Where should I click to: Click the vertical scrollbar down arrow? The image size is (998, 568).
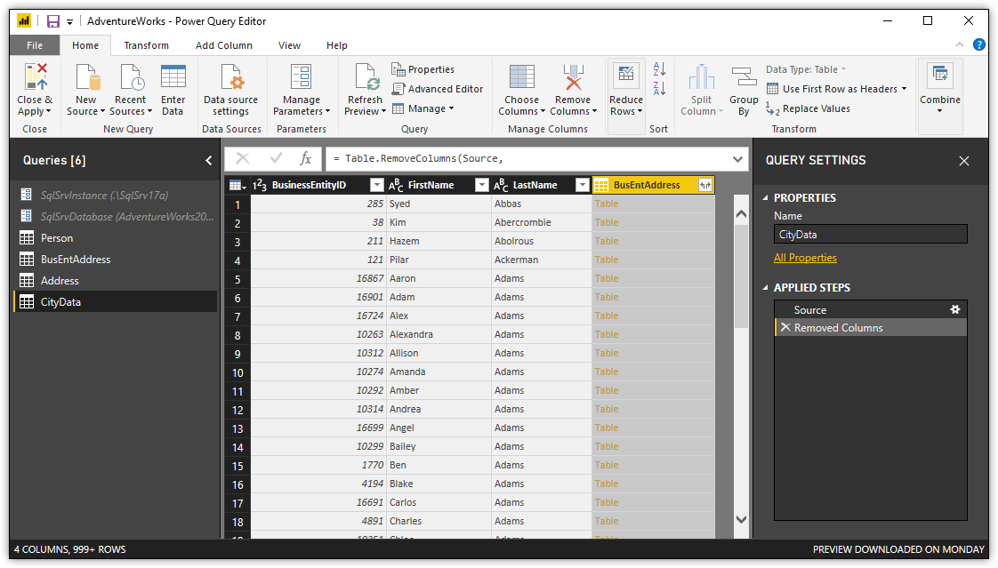pyautogui.click(x=741, y=520)
